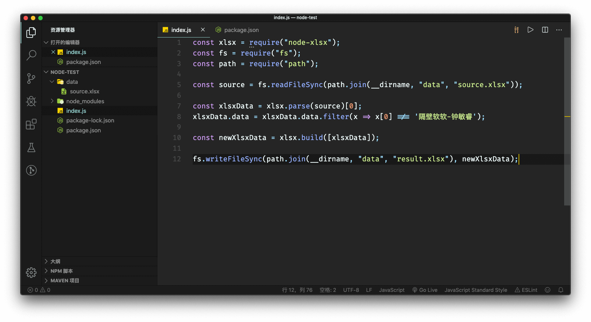Image resolution: width=591 pixels, height=322 pixels.
Task: Open the Run and Debug view icon
Action: click(31, 101)
